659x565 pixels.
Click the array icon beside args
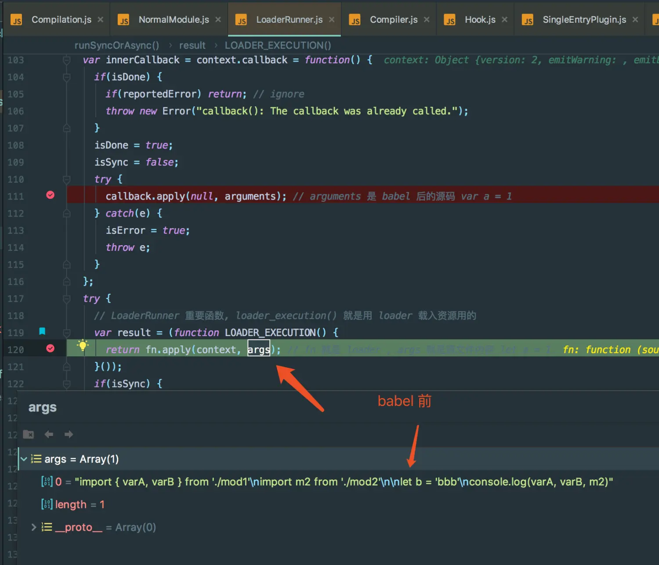click(x=36, y=459)
